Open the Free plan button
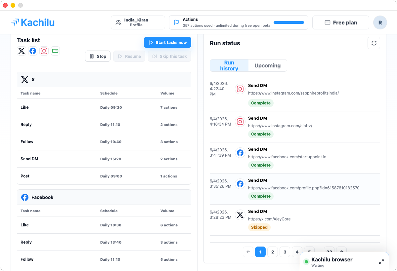The width and height of the screenshot is (397, 271). click(341, 22)
